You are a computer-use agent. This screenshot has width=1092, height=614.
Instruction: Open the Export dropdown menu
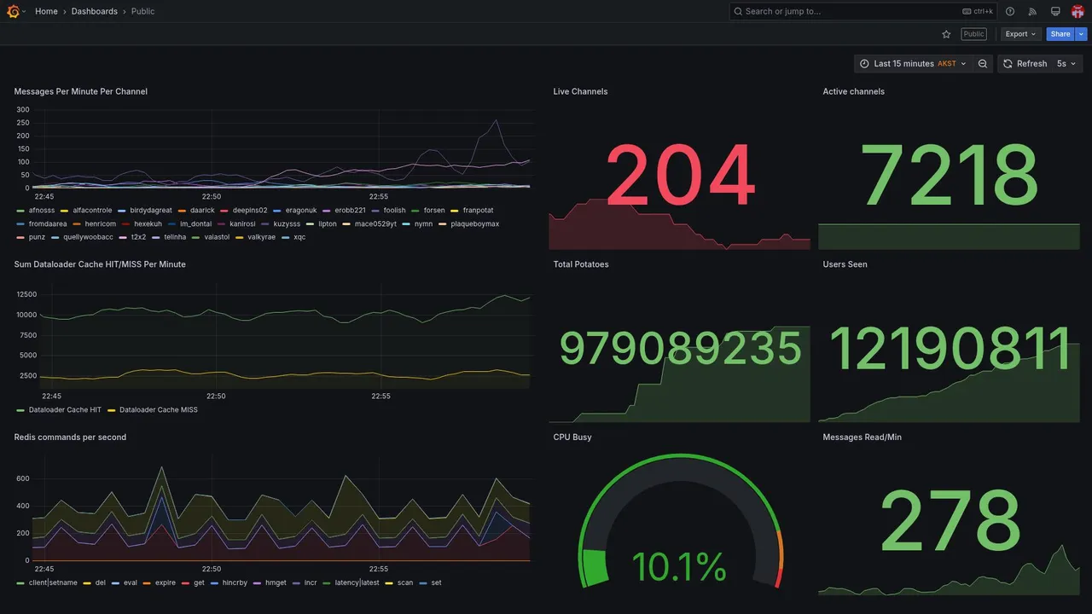tap(1021, 34)
